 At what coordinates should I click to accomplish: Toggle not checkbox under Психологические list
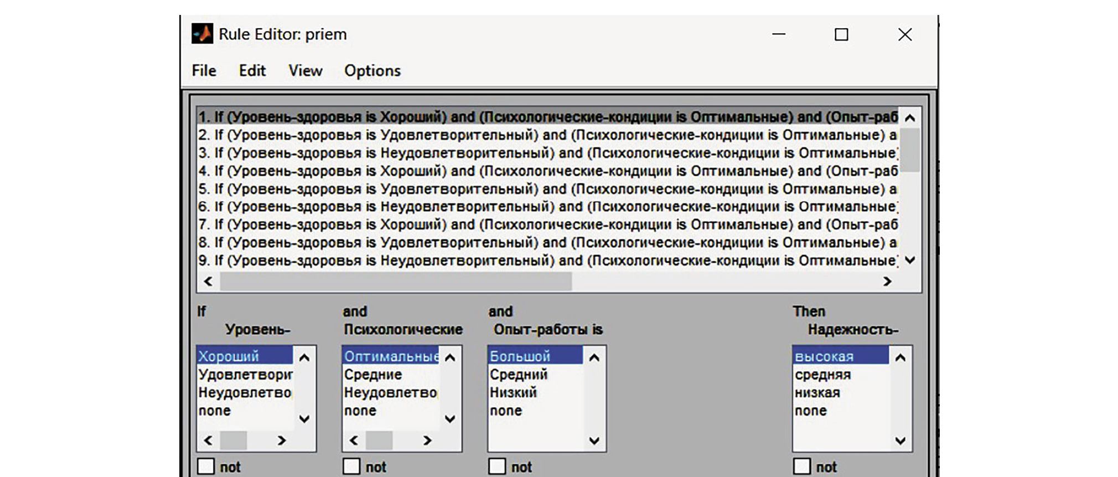pos(351,466)
